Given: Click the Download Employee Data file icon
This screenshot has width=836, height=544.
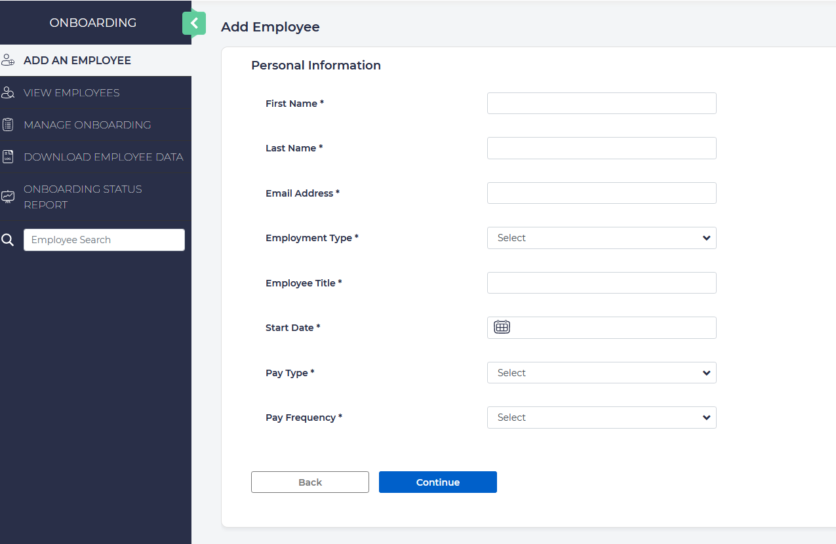Looking at the screenshot, I should tap(8, 157).
